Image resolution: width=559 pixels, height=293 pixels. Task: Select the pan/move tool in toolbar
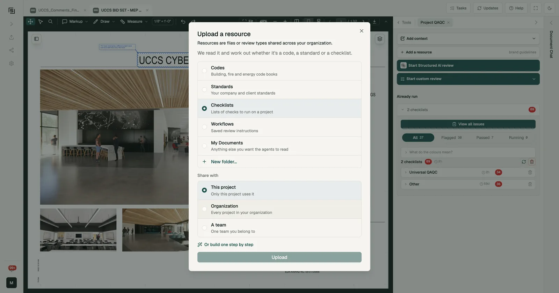tap(30, 22)
